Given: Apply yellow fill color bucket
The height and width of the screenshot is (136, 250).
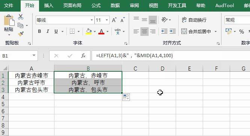Looking at the screenshot, I should tap(89, 31).
